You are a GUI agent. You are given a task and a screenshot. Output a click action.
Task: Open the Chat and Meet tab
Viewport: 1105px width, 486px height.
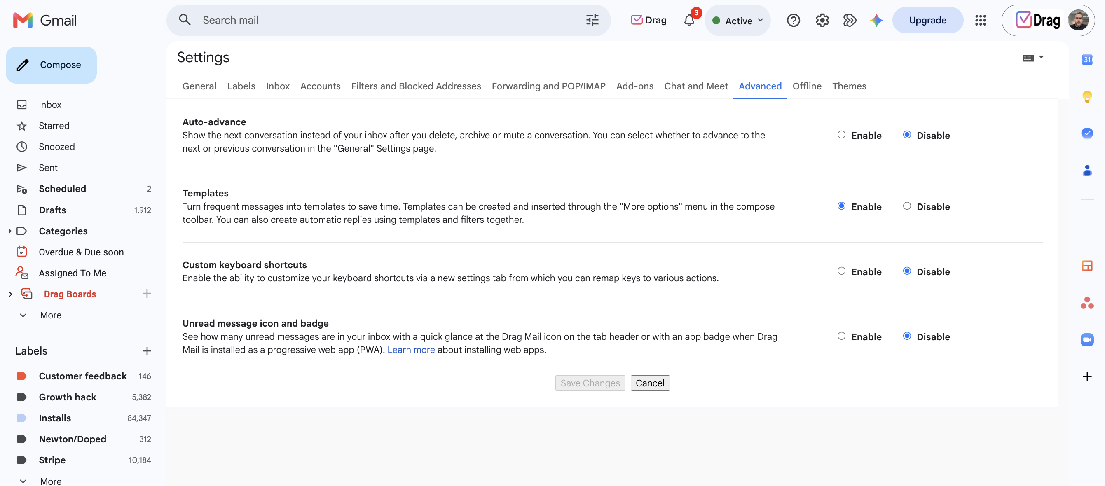tap(696, 86)
